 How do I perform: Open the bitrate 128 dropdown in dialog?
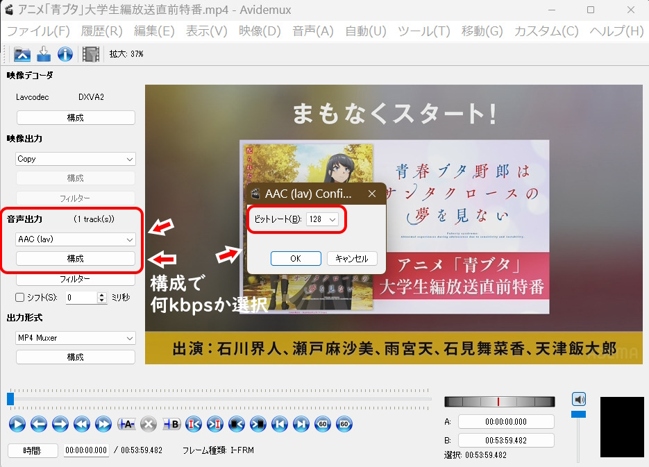coord(322,219)
